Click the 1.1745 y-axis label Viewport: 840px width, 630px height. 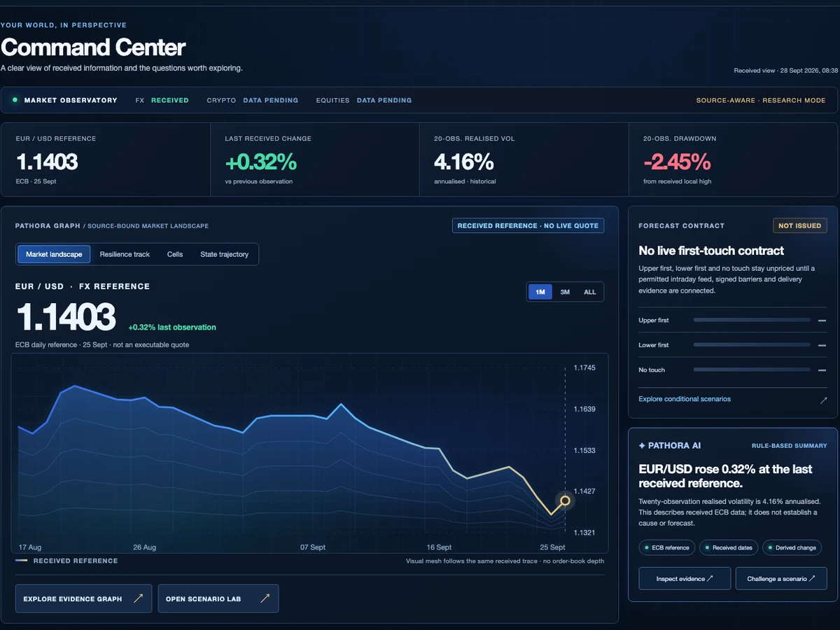pyautogui.click(x=584, y=367)
